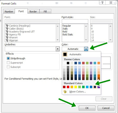Screen dimensions: 118x113
Task: Confirm with the OK button
Action: point(87,108)
